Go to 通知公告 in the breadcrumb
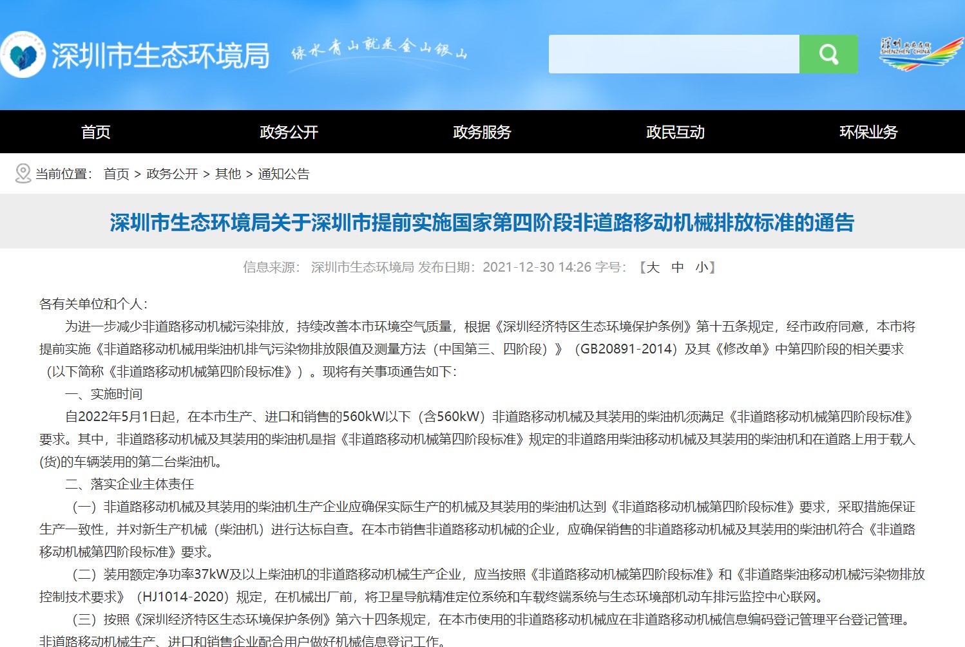The height and width of the screenshot is (647, 965). 284,174
